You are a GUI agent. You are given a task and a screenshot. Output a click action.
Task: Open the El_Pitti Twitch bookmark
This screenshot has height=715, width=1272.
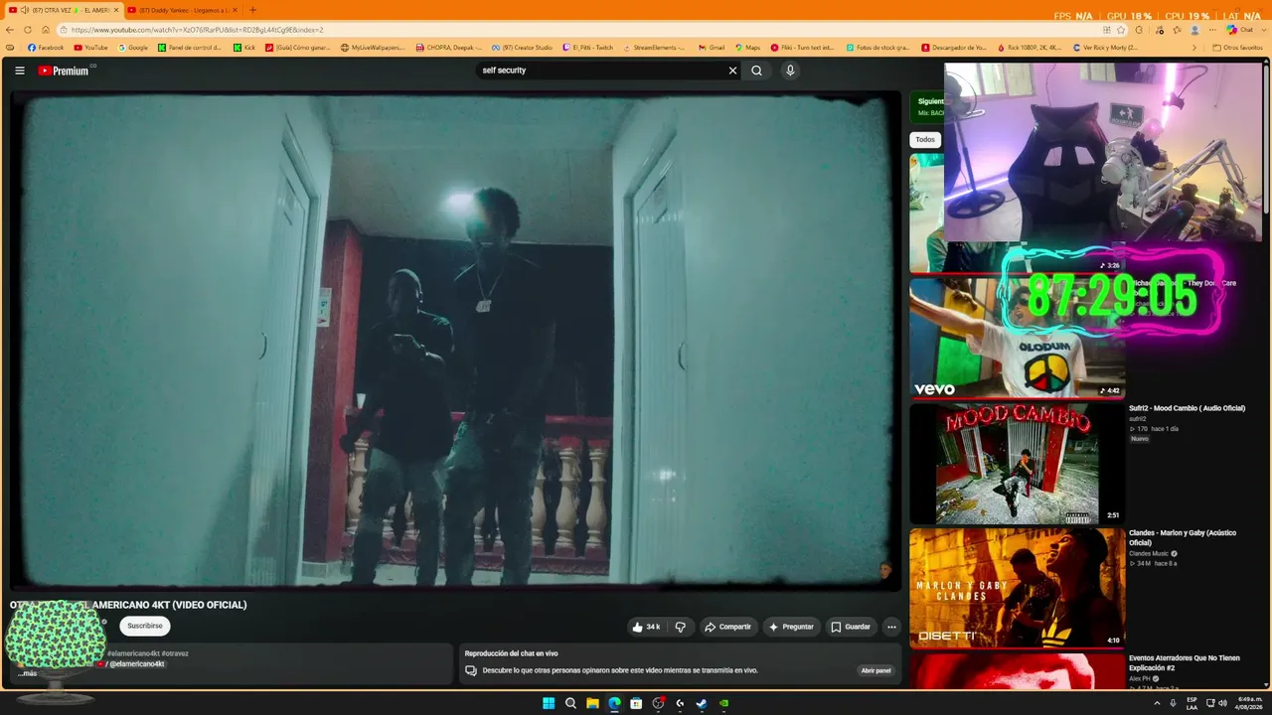click(587, 48)
